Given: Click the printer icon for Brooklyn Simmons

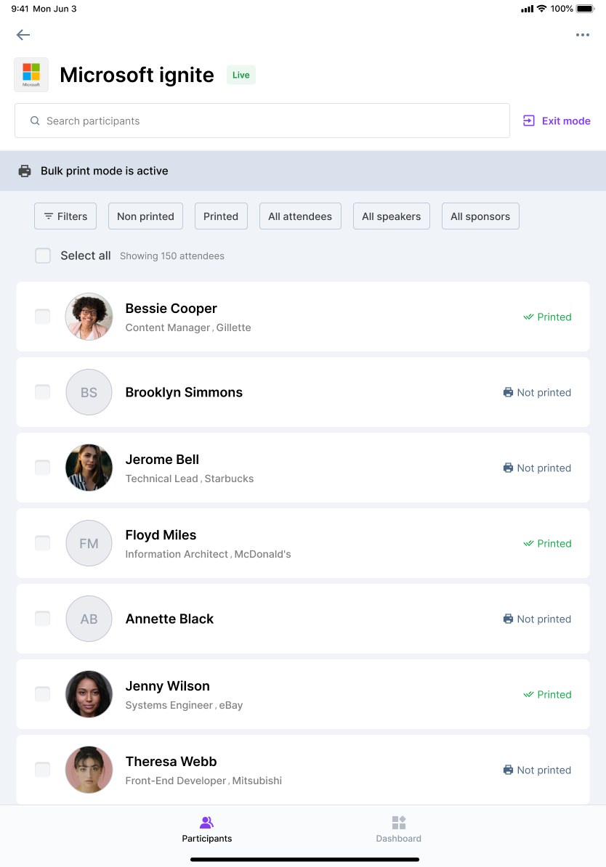Looking at the screenshot, I should point(508,392).
